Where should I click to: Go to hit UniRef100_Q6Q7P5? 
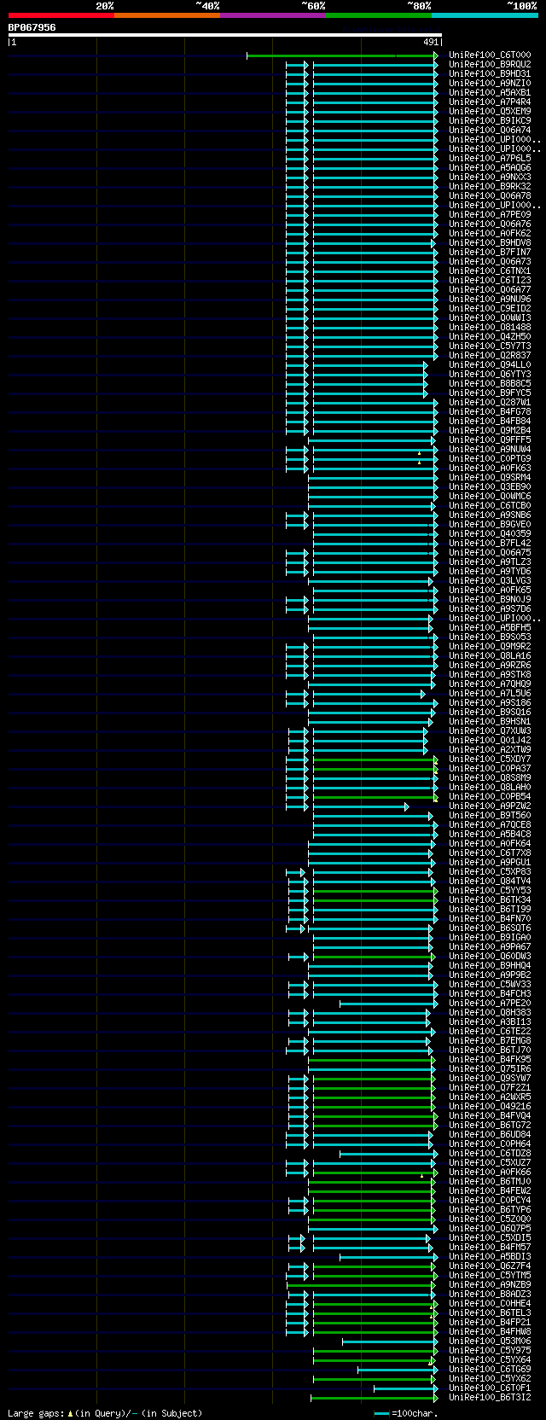coord(490,1229)
